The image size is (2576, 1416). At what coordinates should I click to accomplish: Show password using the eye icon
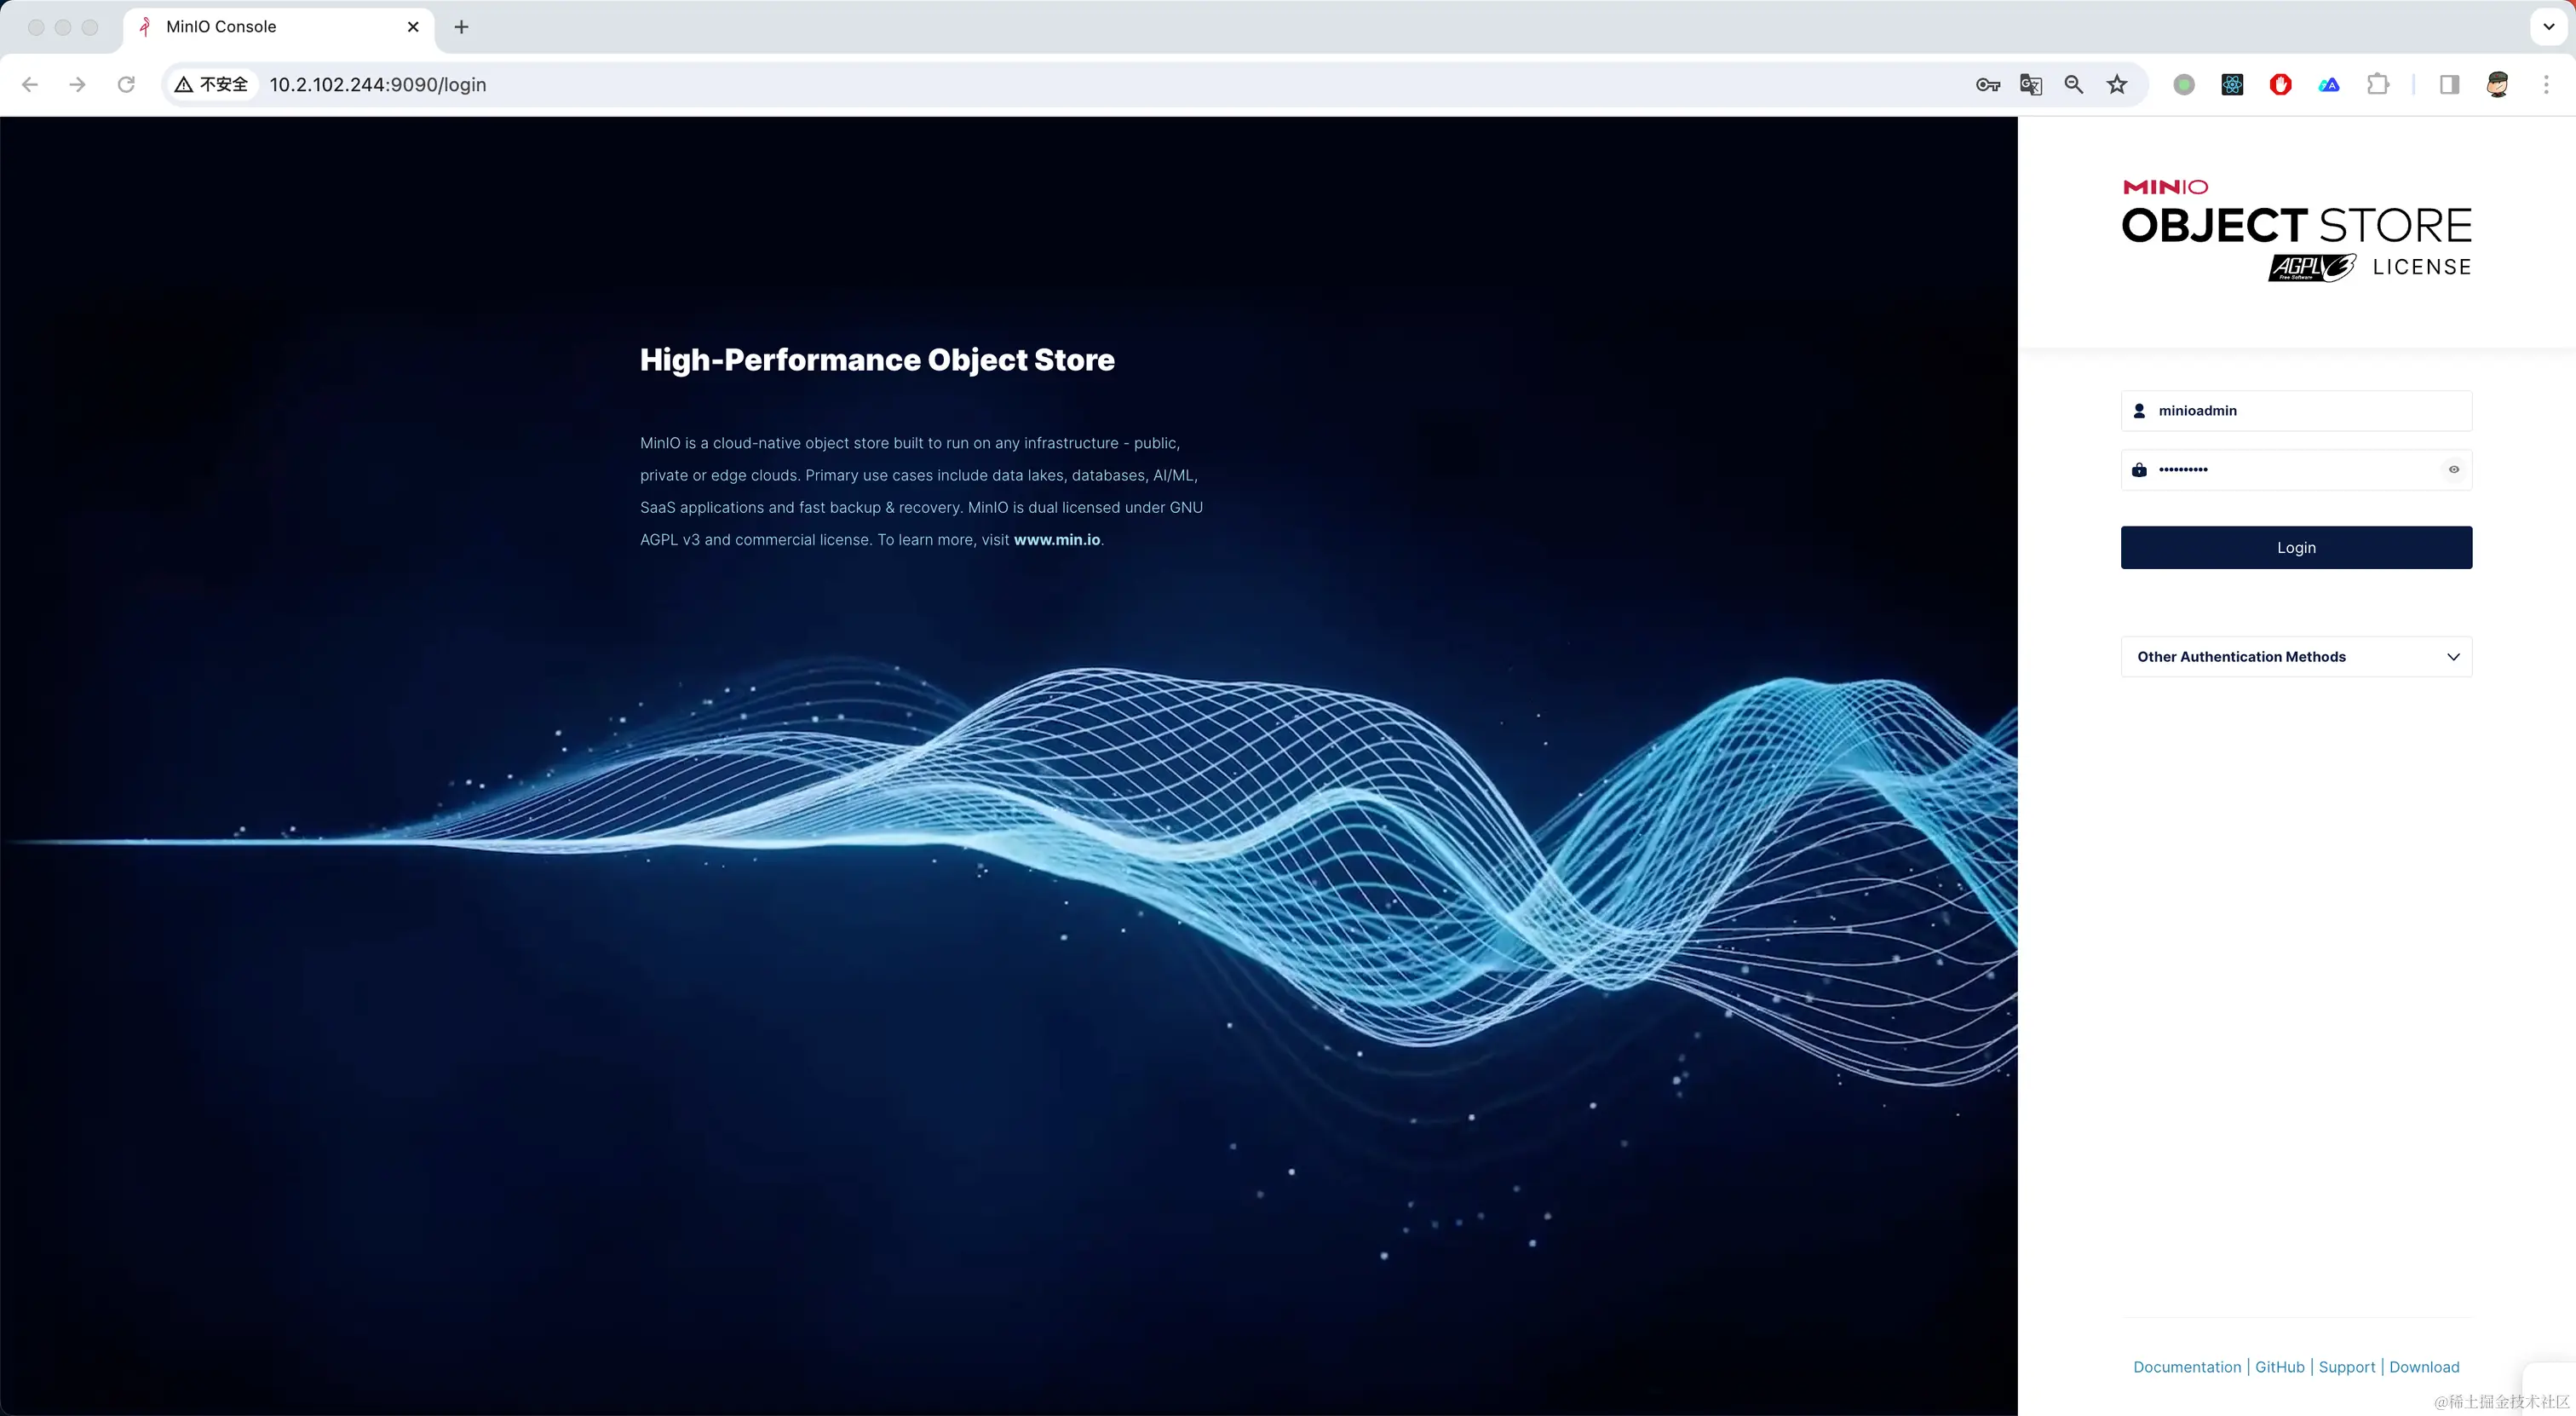pos(2453,470)
